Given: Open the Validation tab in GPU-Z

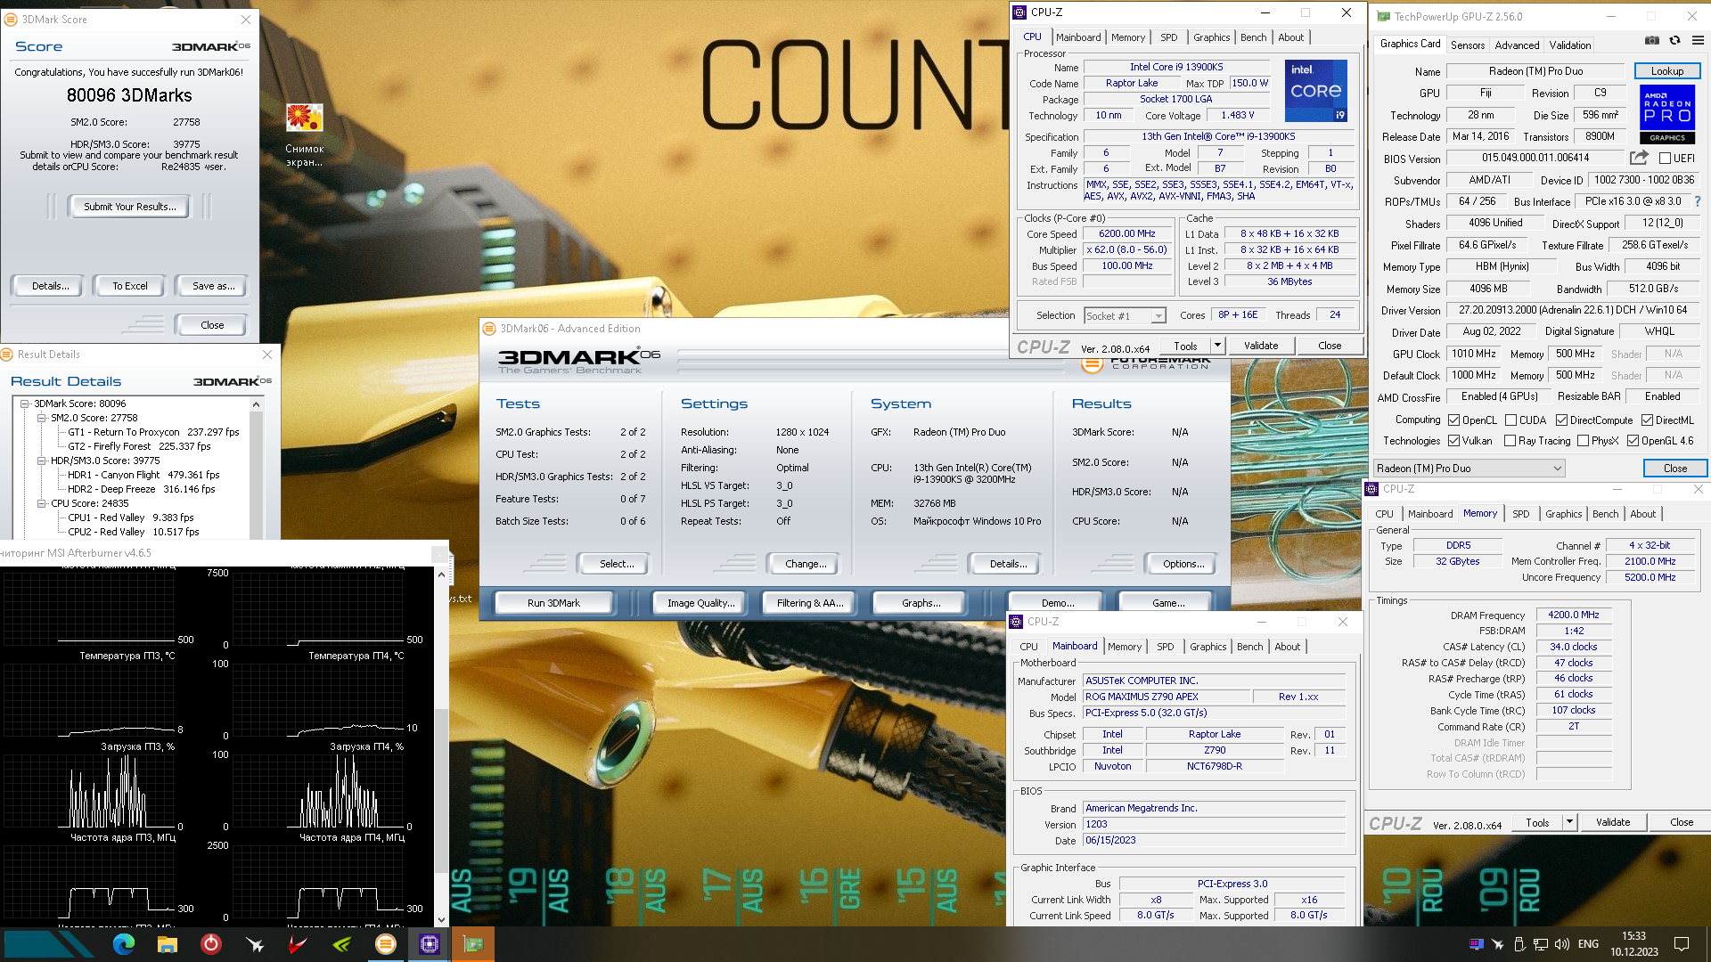Looking at the screenshot, I should click(1569, 45).
